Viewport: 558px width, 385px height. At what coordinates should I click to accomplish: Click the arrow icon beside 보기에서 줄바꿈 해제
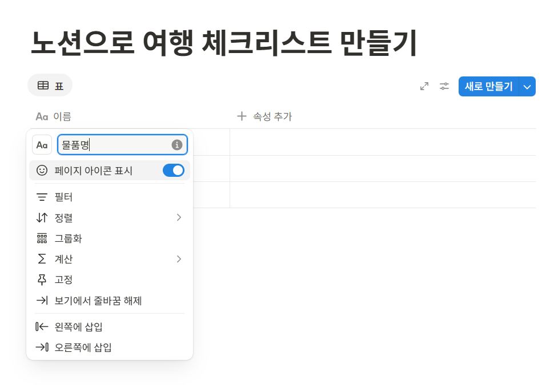[42, 301]
